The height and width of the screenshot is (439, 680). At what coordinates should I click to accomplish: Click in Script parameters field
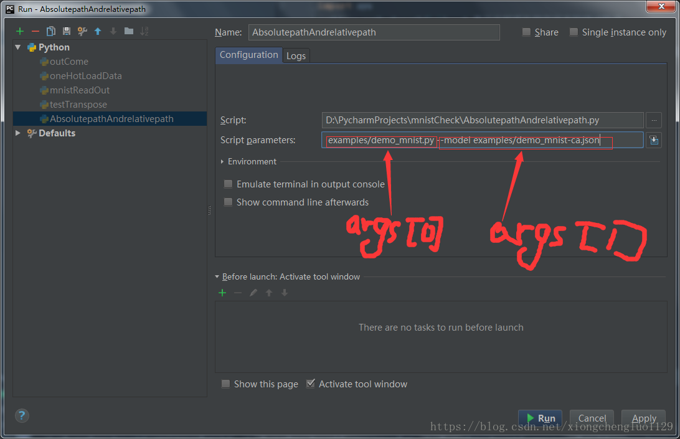[x=482, y=140]
